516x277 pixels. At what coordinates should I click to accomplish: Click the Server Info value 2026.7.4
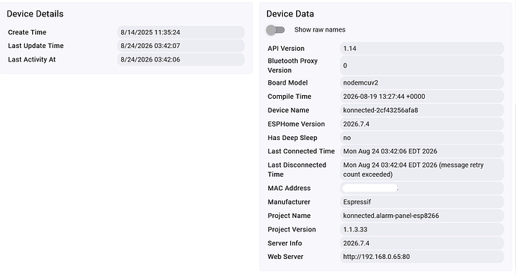[x=422, y=243]
